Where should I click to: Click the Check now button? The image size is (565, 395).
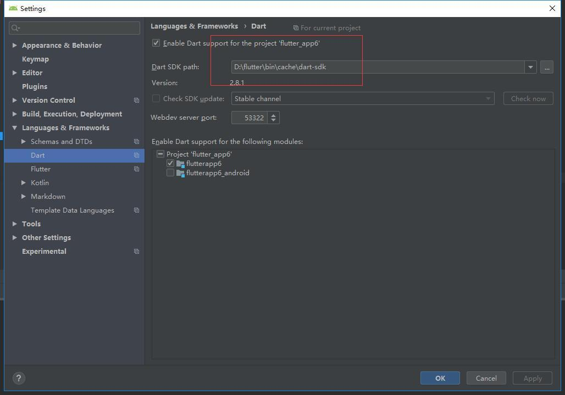tap(528, 99)
